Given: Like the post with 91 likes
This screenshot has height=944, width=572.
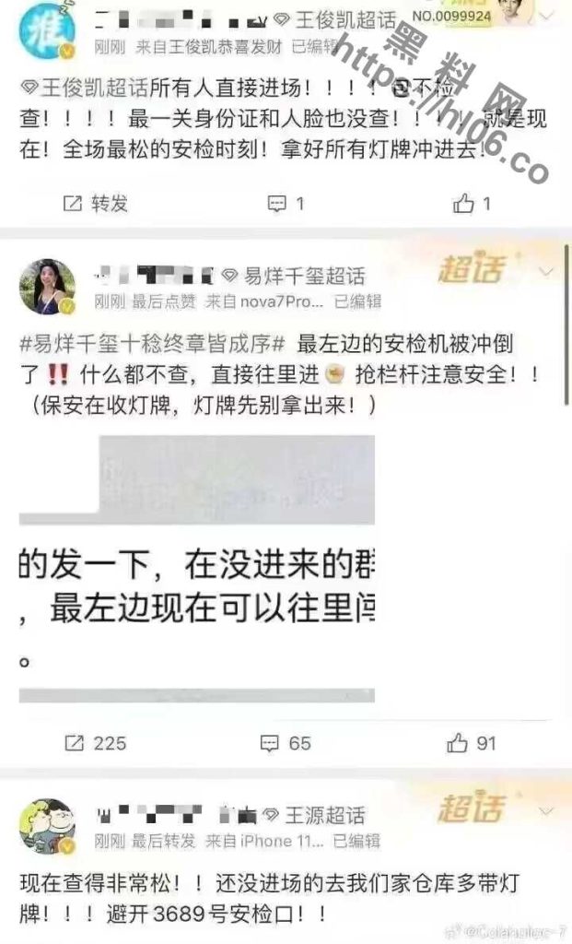Looking at the screenshot, I should click(472, 744).
